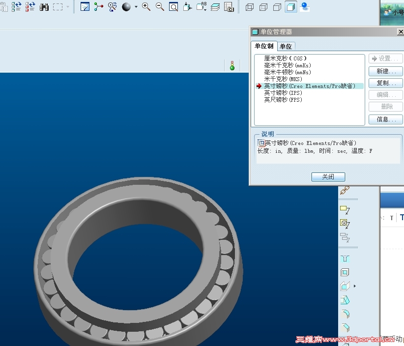Image resolution: width=404 pixels, height=346 pixels.
Task: Click the refit zoom icon
Action: click(173, 7)
